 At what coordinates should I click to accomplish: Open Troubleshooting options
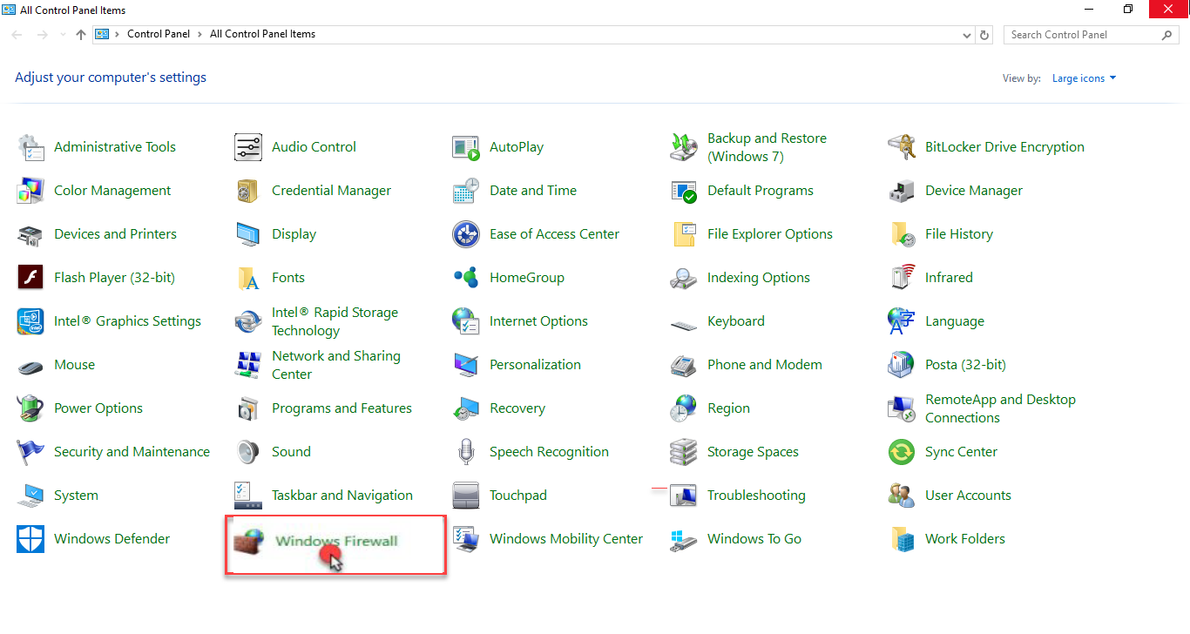[x=756, y=495]
